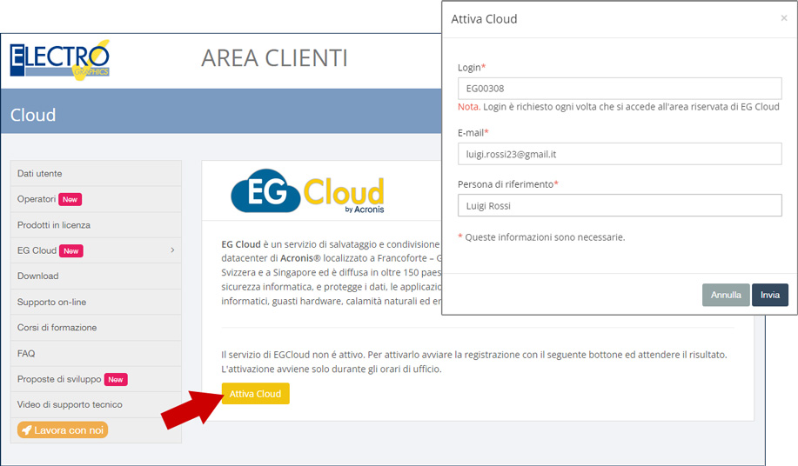Click the Login field label
798x466 pixels.
[x=472, y=68]
